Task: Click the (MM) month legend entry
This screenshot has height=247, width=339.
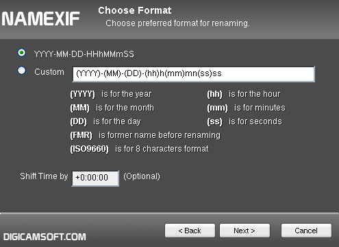Action: [112, 108]
